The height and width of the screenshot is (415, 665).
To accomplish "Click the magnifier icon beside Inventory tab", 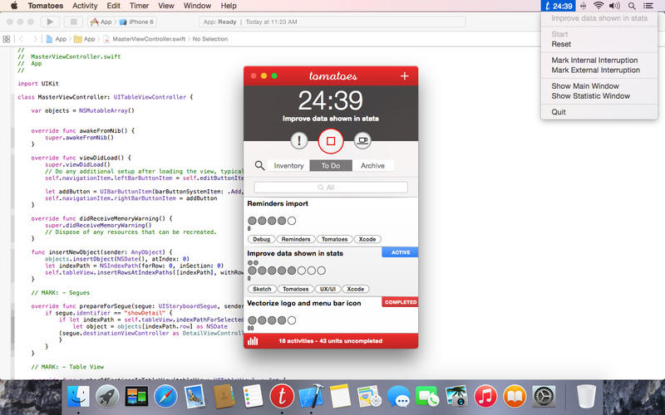I will click(x=259, y=165).
